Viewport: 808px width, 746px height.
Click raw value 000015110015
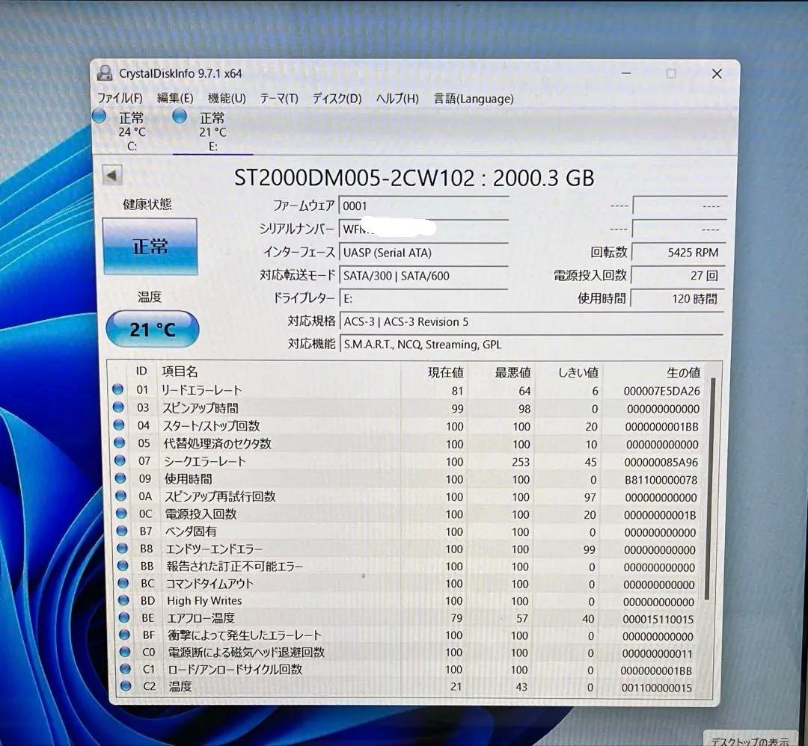[x=658, y=619]
